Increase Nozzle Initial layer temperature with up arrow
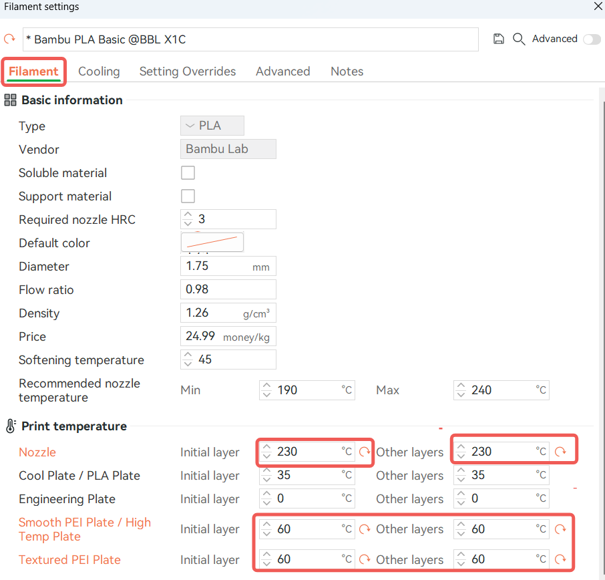Screen dimensions: 605x580 [x=266, y=447]
